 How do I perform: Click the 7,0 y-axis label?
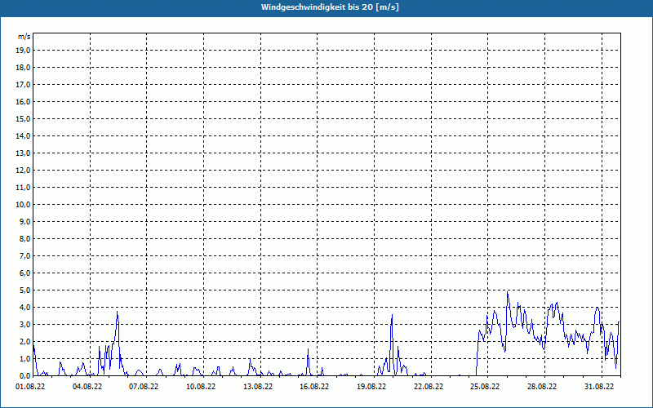(24, 255)
